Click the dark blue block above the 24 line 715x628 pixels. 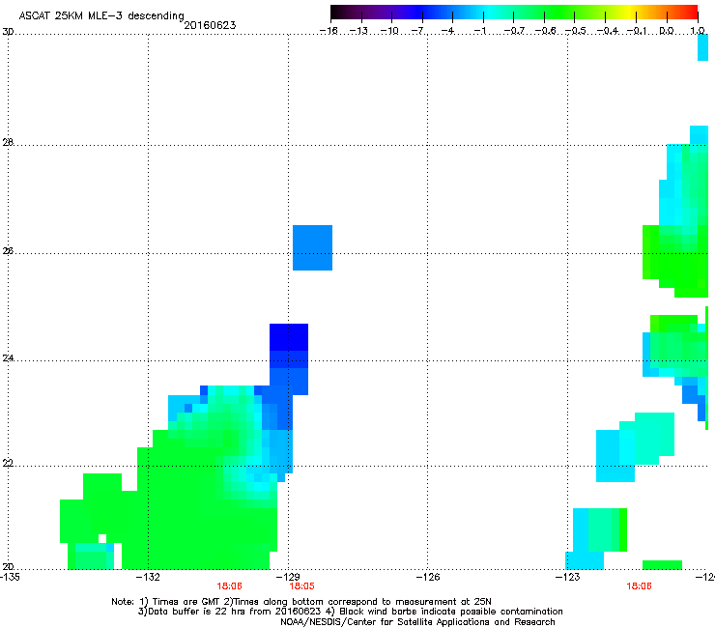click(289, 337)
